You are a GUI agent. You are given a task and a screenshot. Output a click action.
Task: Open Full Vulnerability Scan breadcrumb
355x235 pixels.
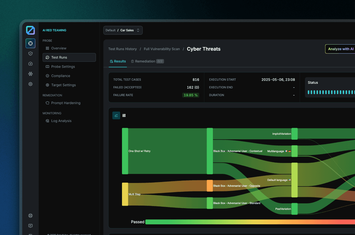(162, 49)
